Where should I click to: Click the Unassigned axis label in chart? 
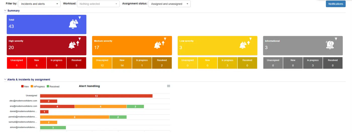(31, 95)
